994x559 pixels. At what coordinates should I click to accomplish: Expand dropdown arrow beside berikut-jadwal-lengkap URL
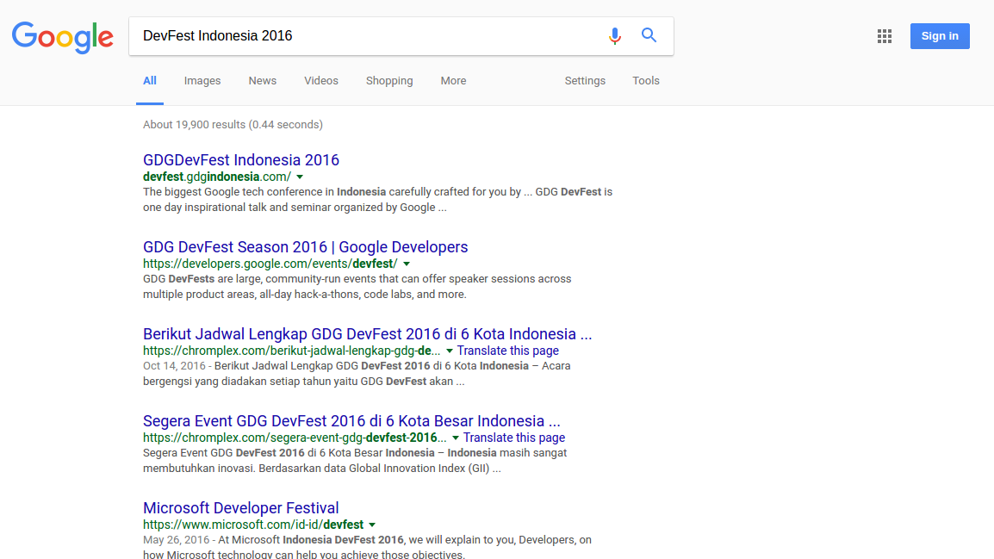pos(450,351)
